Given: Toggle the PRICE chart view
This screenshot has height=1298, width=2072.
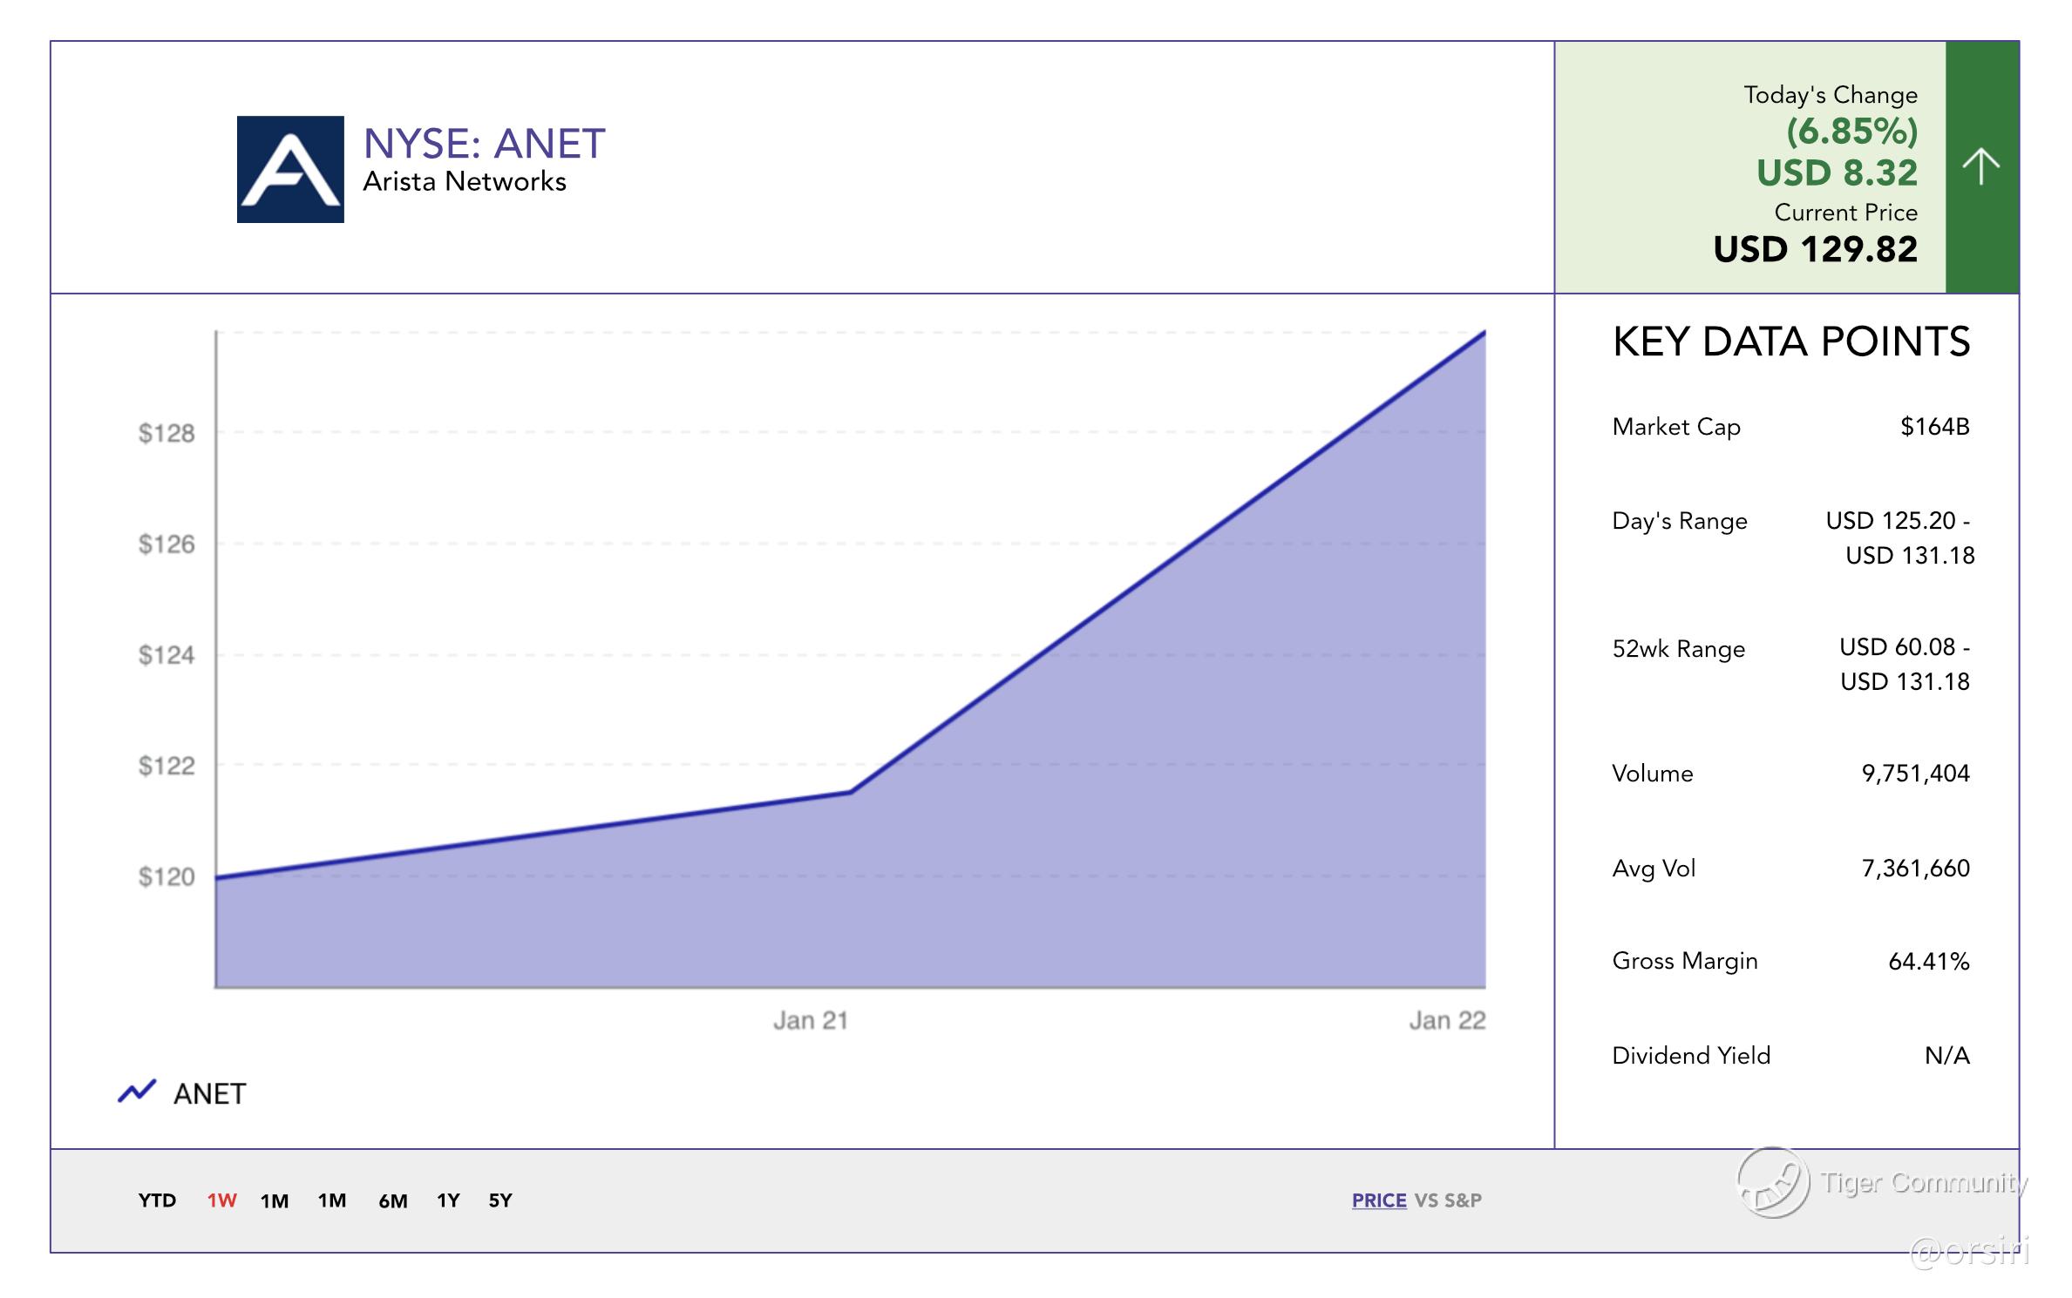Looking at the screenshot, I should pos(1378,1200).
